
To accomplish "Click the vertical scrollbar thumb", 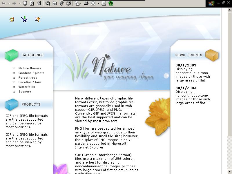I will coord(229,74).
